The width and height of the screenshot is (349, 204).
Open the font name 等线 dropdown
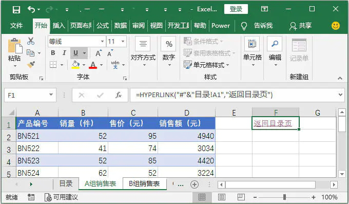(x=102, y=41)
